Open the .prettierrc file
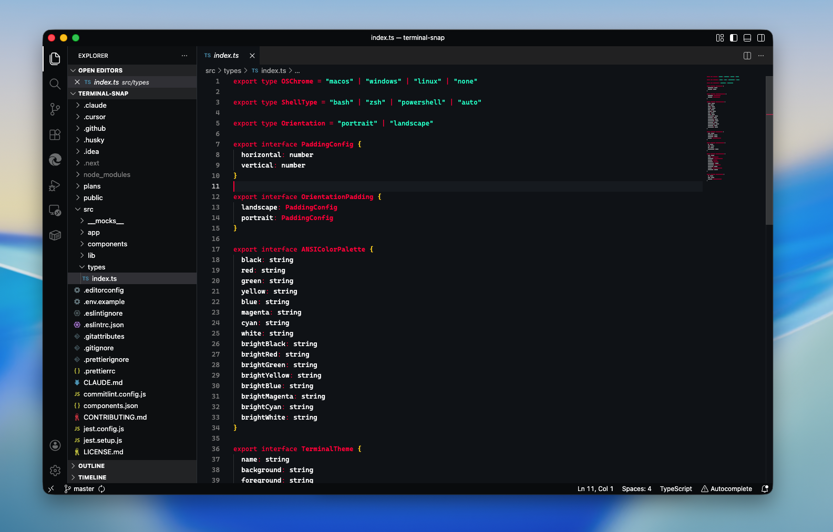This screenshot has width=833, height=532. pos(132,371)
